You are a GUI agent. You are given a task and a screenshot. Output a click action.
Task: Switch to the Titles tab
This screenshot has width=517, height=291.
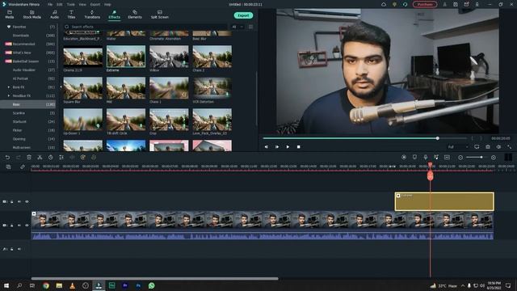(71, 15)
